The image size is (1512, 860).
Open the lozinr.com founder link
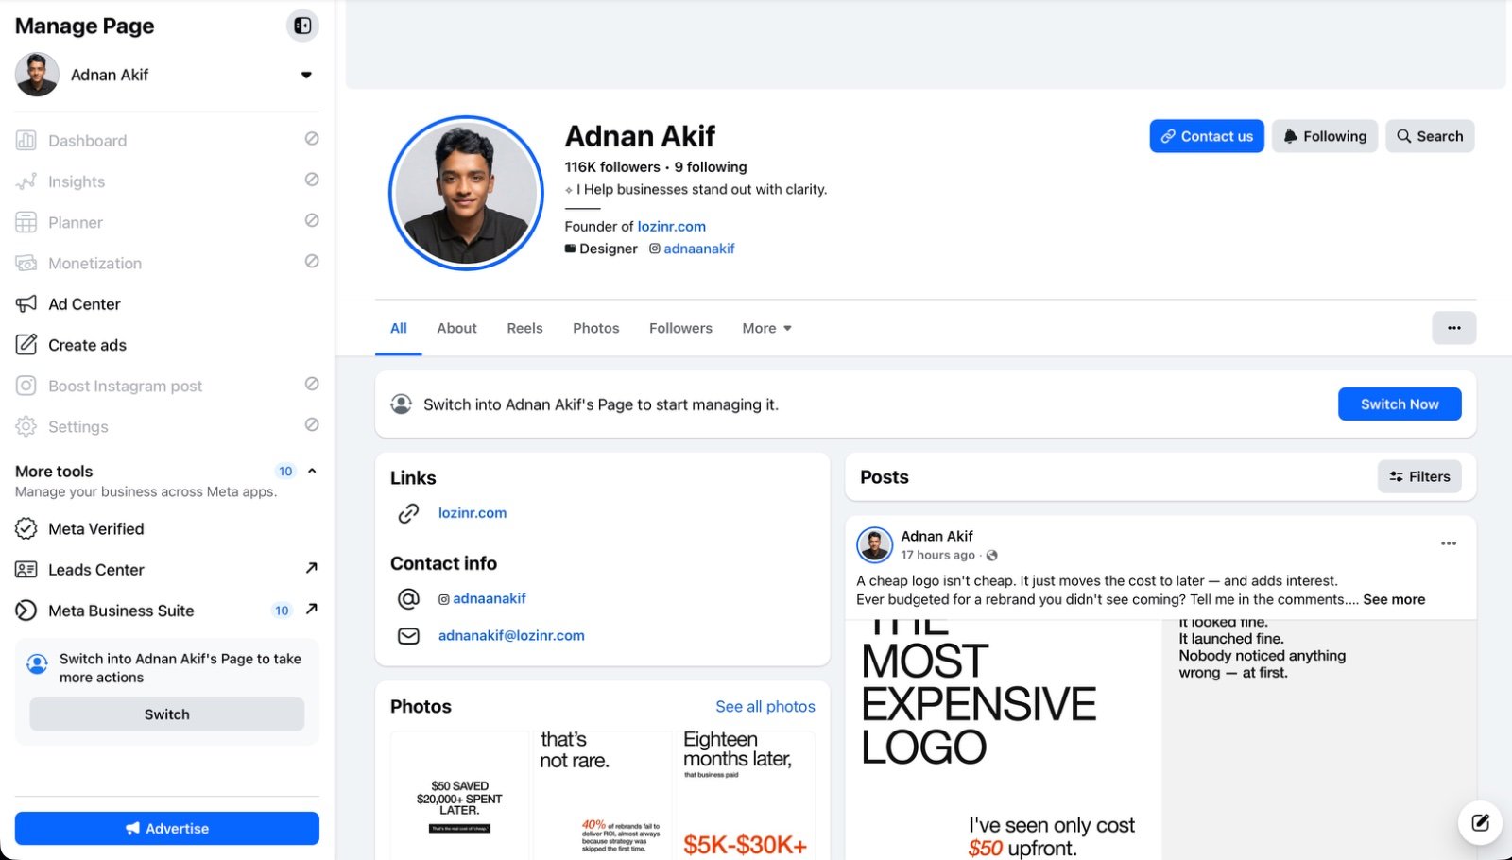[671, 226]
